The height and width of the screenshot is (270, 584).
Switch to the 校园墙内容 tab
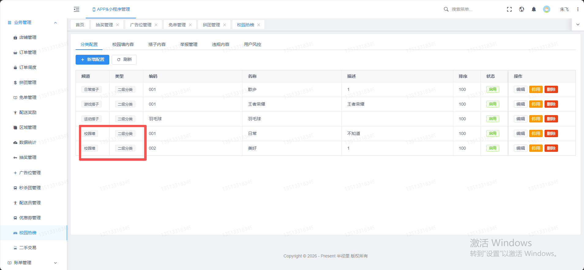[123, 44]
